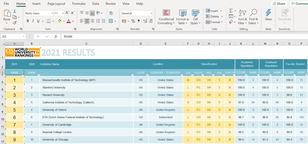The height and width of the screenshot is (144, 308).
Task: Click the Accounting Number Format icon
Action: (x=124, y=21)
